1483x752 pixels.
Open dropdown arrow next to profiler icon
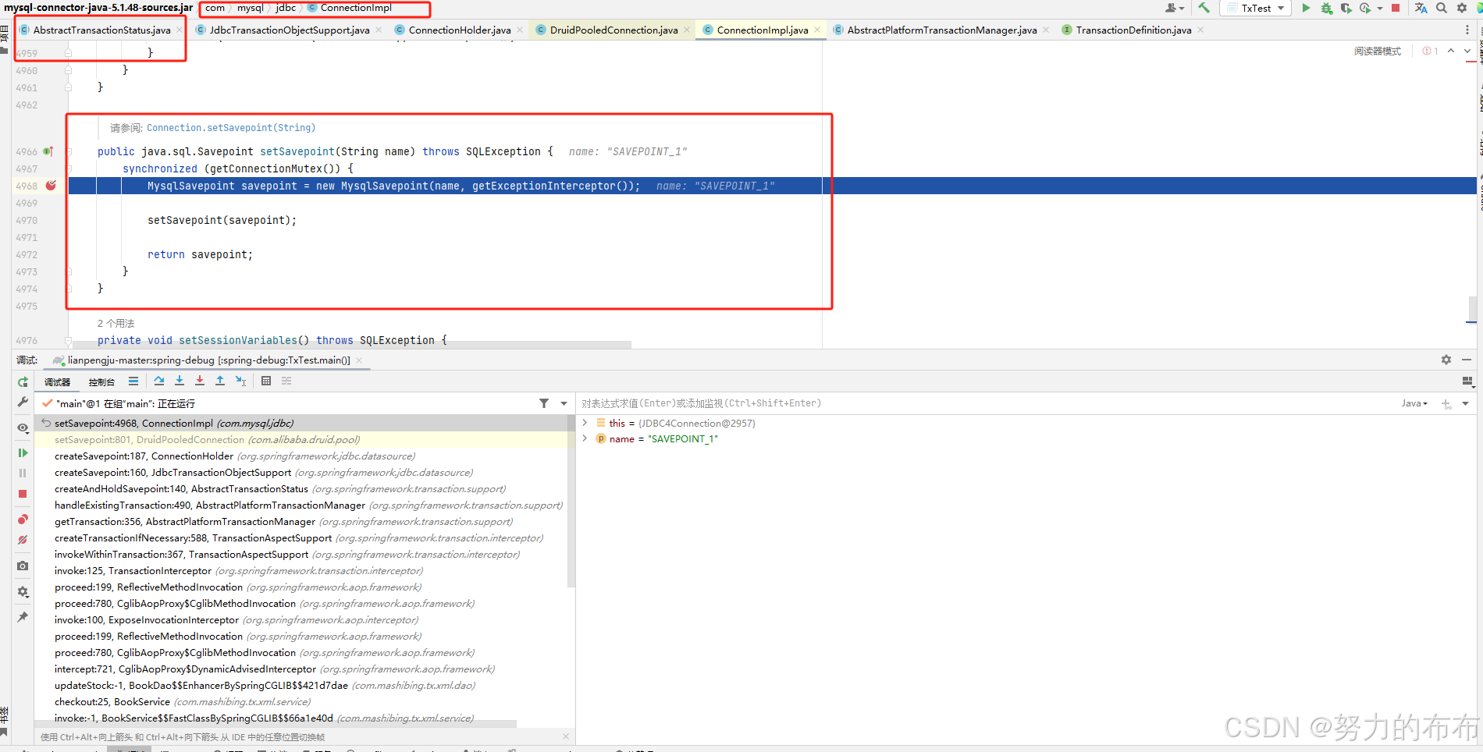pos(1380,8)
